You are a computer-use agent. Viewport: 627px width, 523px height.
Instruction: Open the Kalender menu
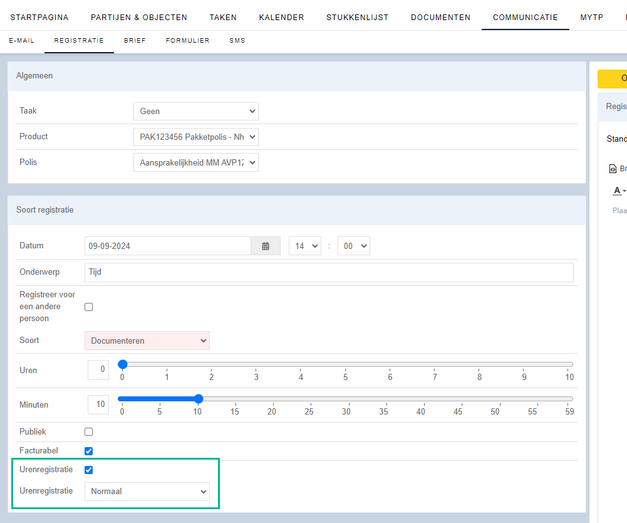(281, 17)
